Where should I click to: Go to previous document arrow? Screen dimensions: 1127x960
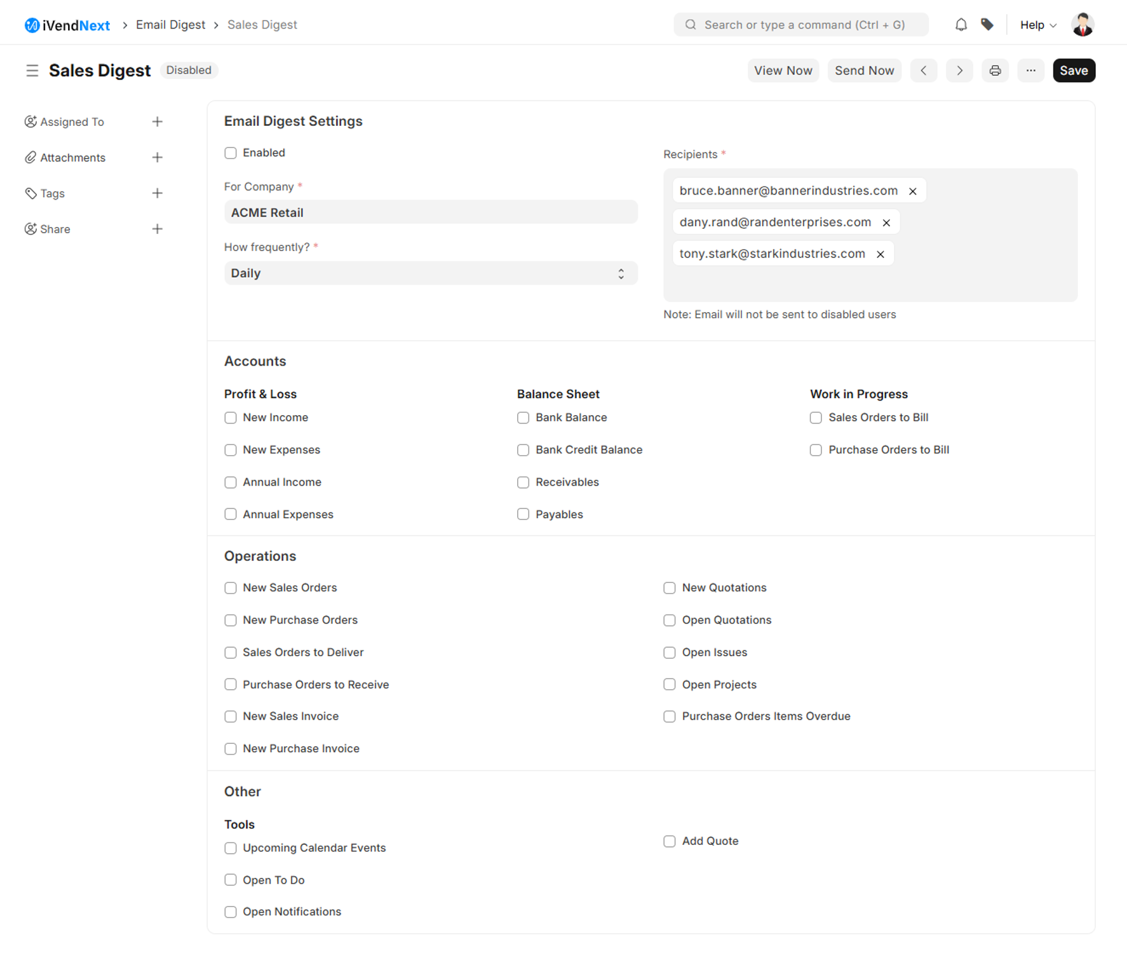[924, 71]
